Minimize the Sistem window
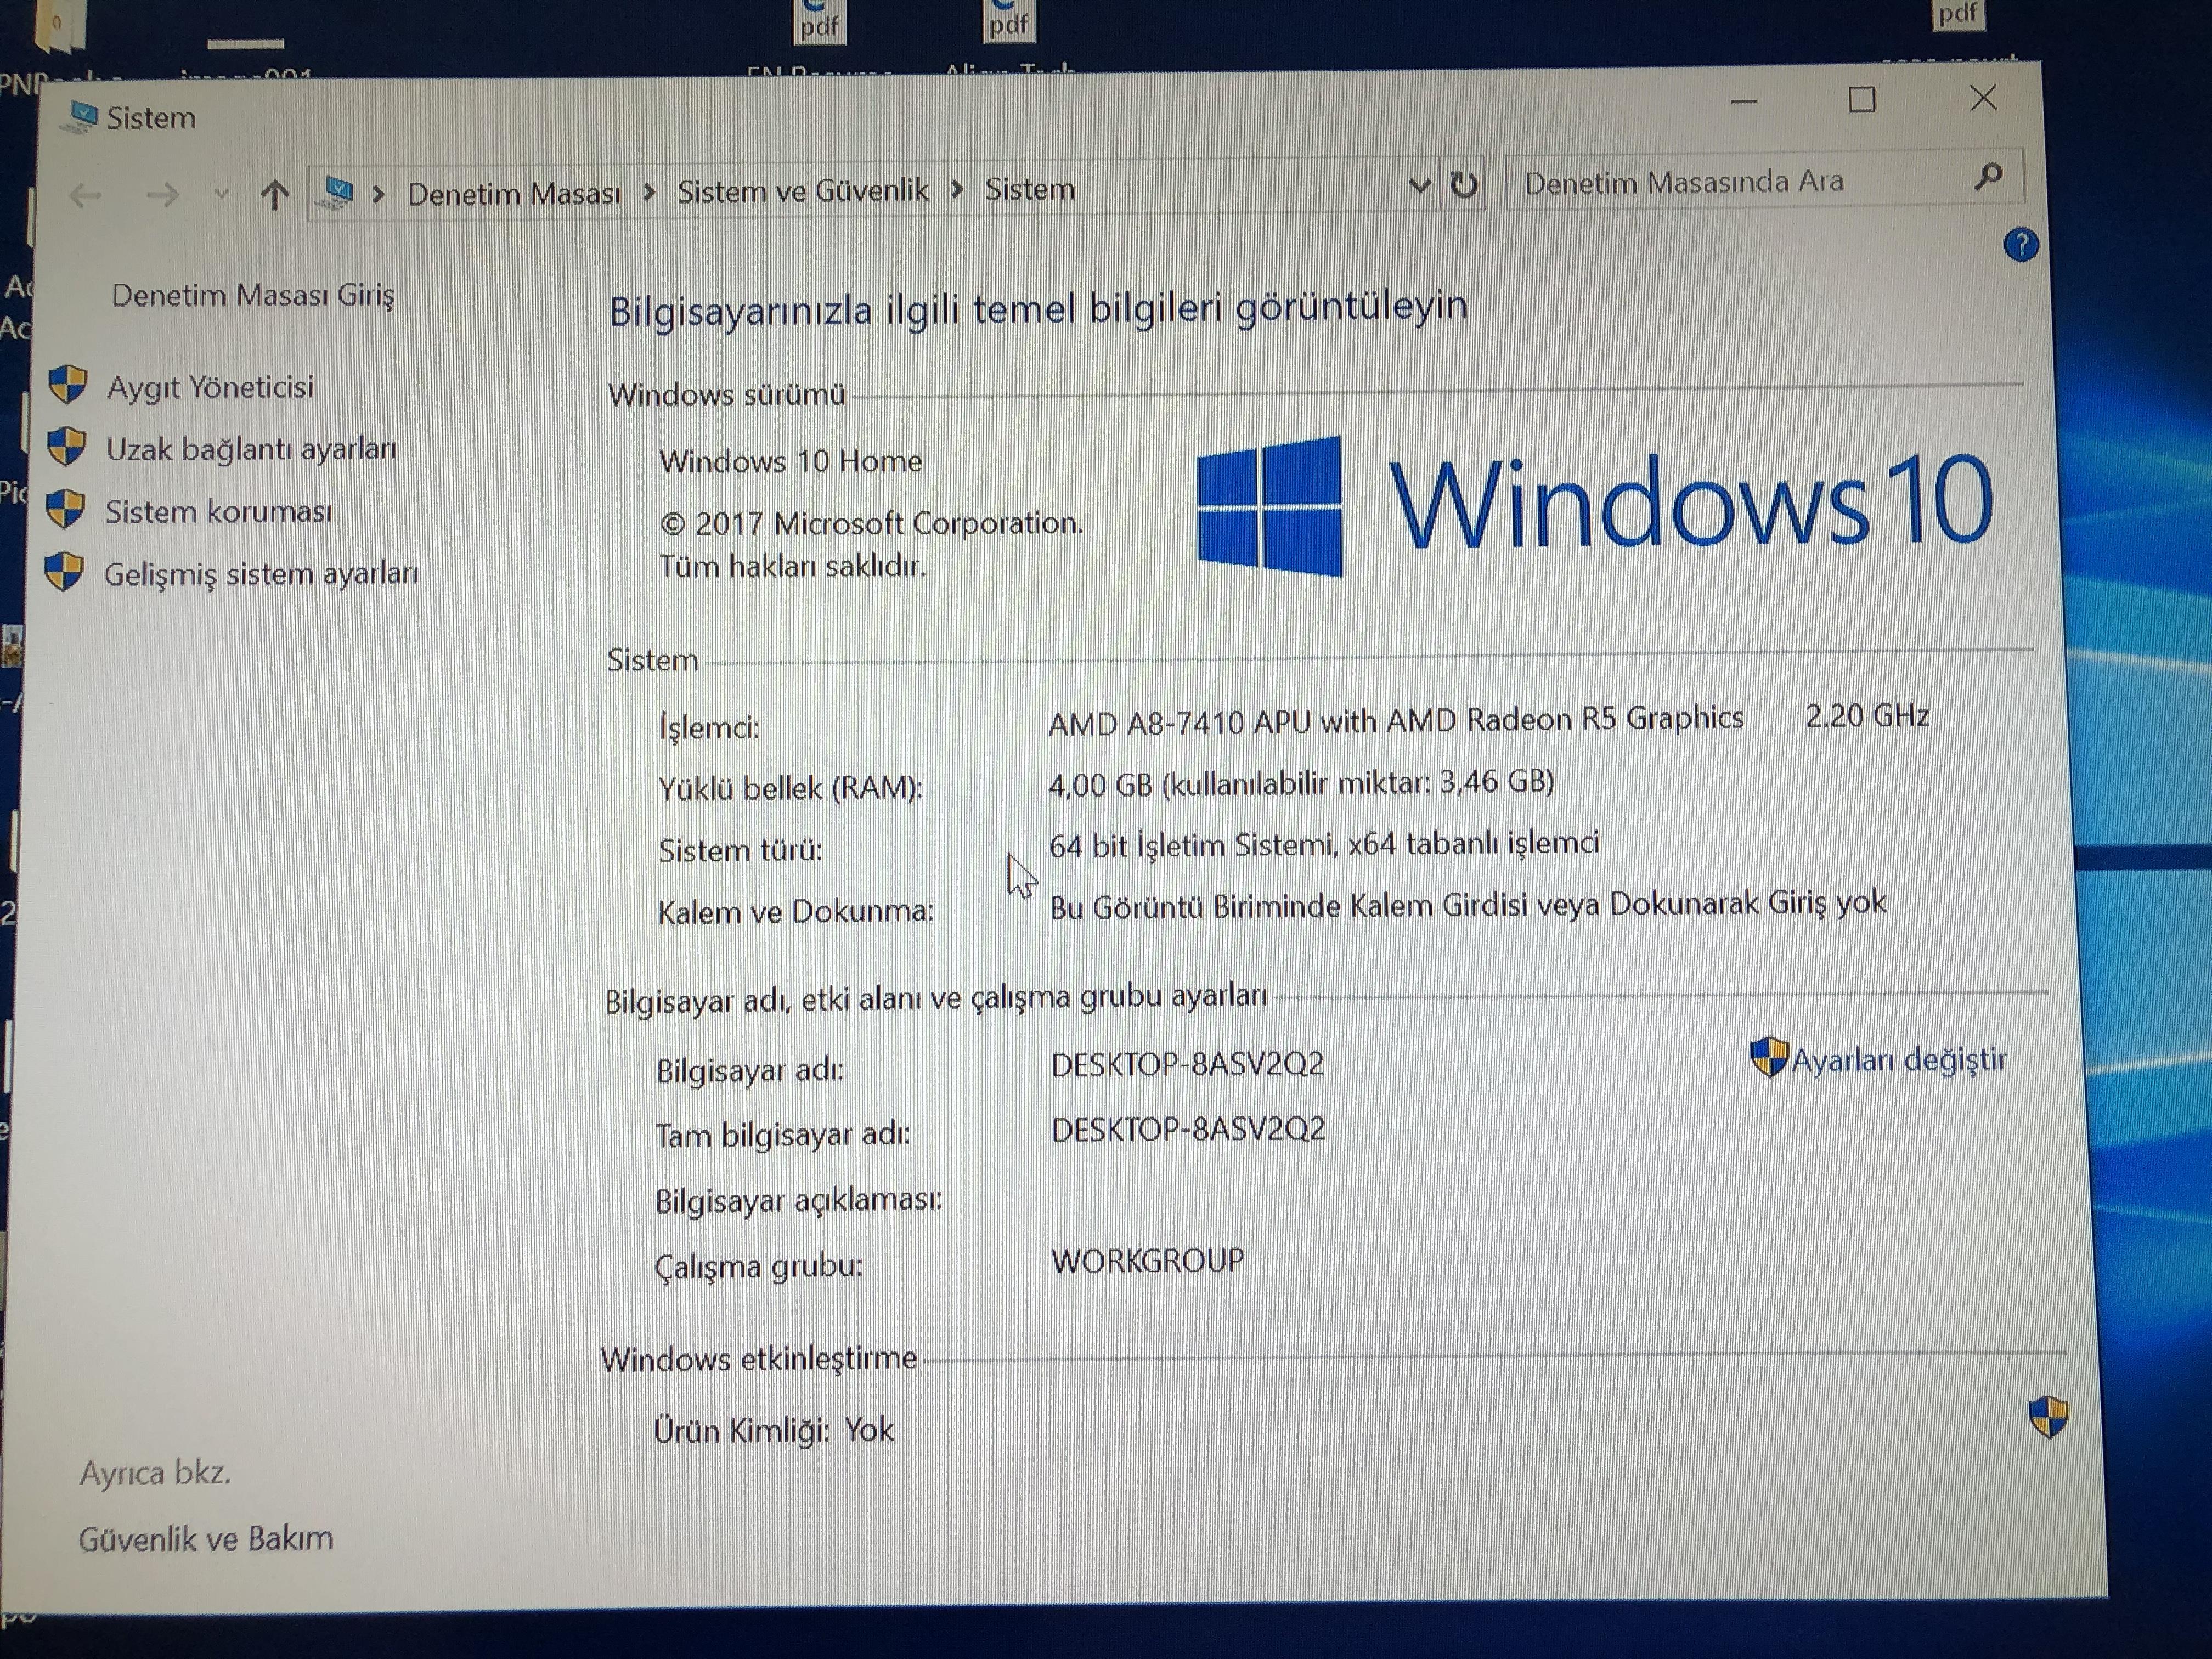The image size is (2212, 1659). [x=1743, y=102]
